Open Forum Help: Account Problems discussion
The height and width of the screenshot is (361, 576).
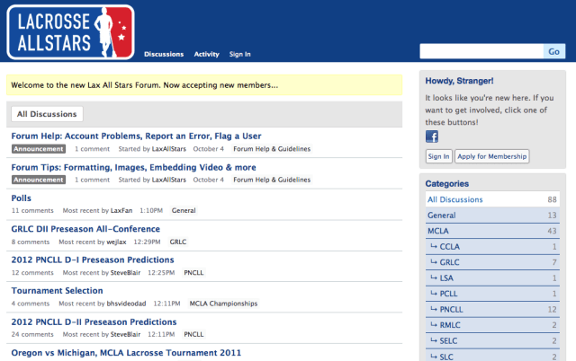click(136, 136)
